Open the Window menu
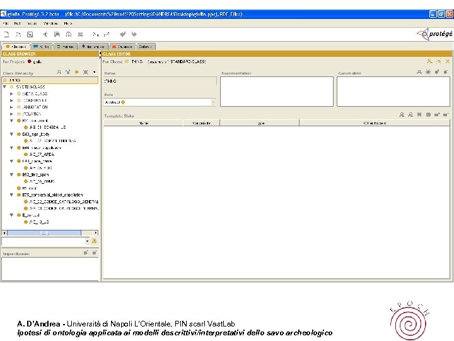This screenshot has height=341, width=454. click(x=50, y=23)
